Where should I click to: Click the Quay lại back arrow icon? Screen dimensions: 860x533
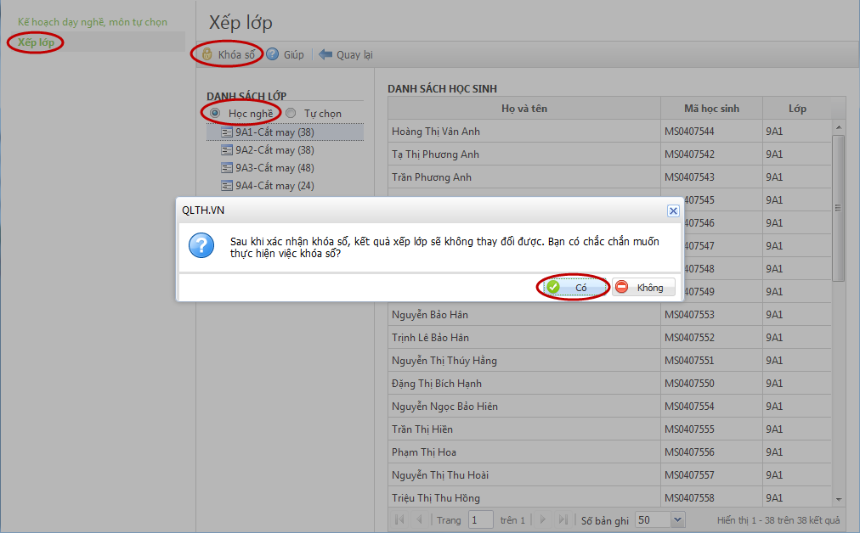325,54
